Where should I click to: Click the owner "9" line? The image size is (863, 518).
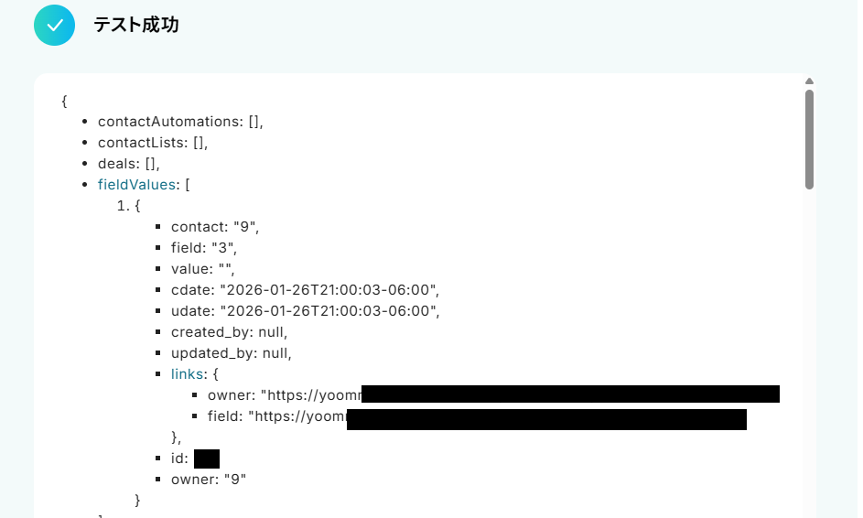click(209, 480)
